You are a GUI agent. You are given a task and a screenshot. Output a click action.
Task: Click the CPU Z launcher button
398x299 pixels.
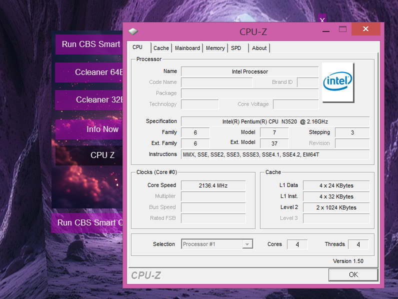pos(89,155)
